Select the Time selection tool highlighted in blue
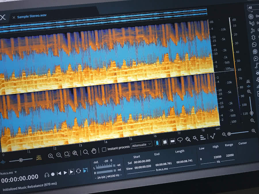The height and width of the screenshot is (194, 259). pyautogui.click(x=157, y=143)
